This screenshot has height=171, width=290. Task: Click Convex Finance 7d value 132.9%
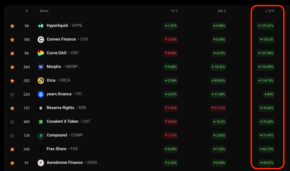coord(266,39)
